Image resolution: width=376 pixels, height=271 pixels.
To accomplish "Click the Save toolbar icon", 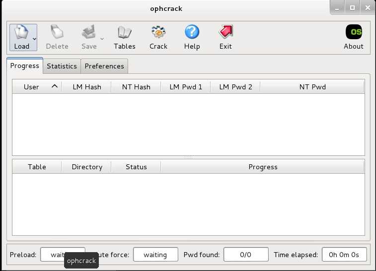I will [88, 32].
